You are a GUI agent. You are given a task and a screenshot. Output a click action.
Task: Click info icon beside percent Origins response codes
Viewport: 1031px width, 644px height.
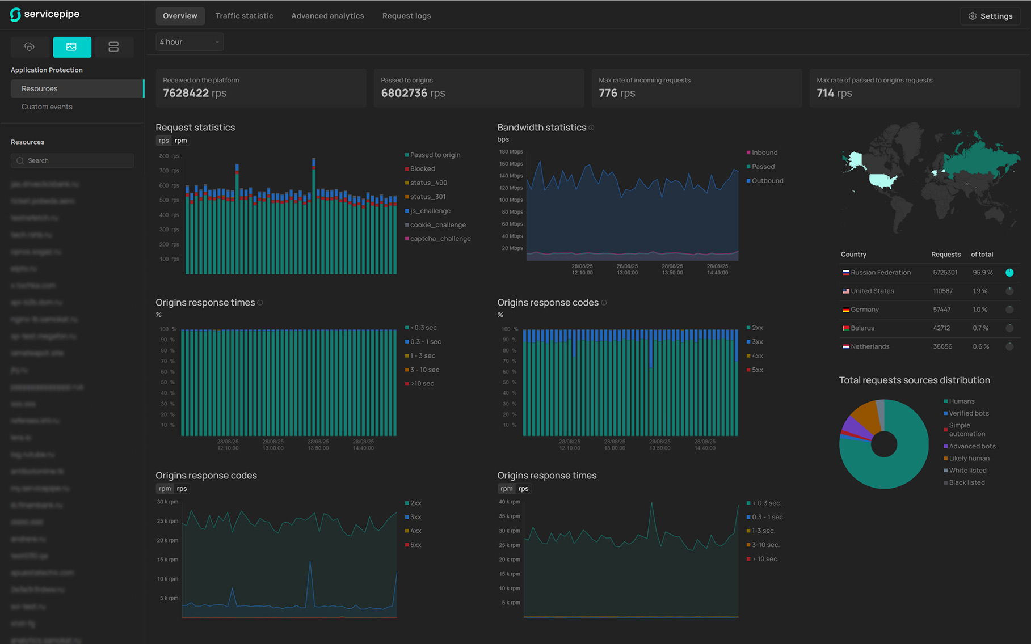pyautogui.click(x=604, y=303)
